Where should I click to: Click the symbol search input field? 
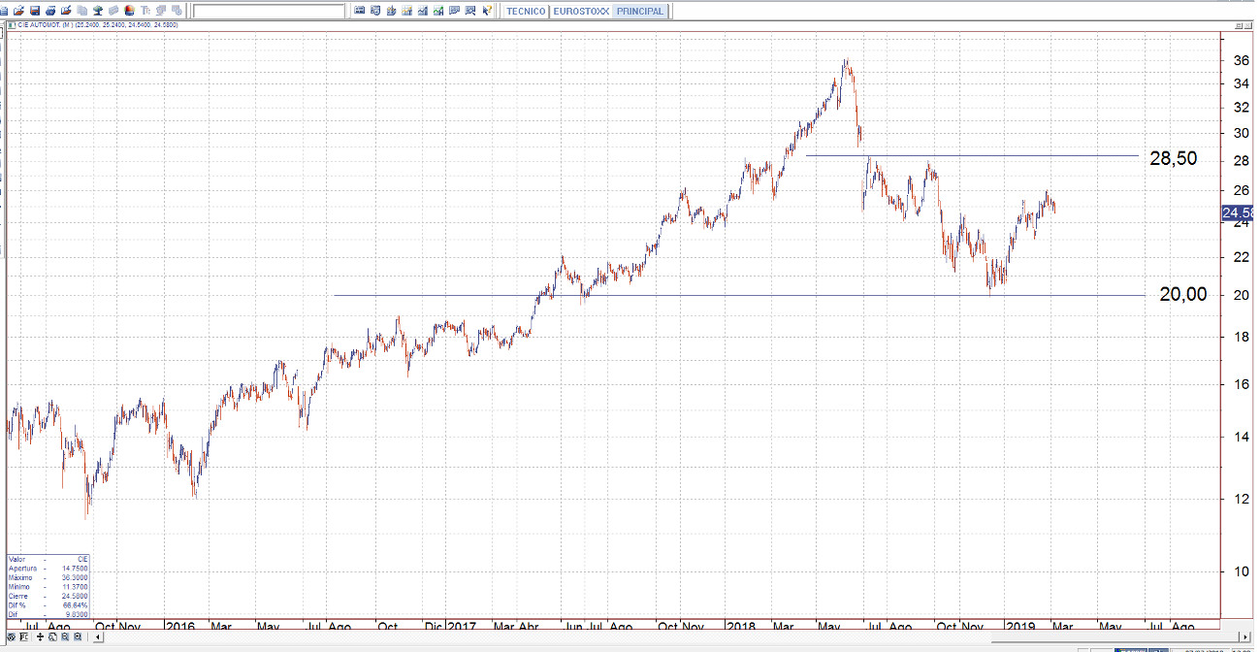click(269, 12)
